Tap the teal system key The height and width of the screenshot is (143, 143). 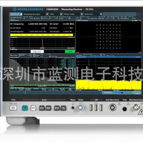point(25,108)
